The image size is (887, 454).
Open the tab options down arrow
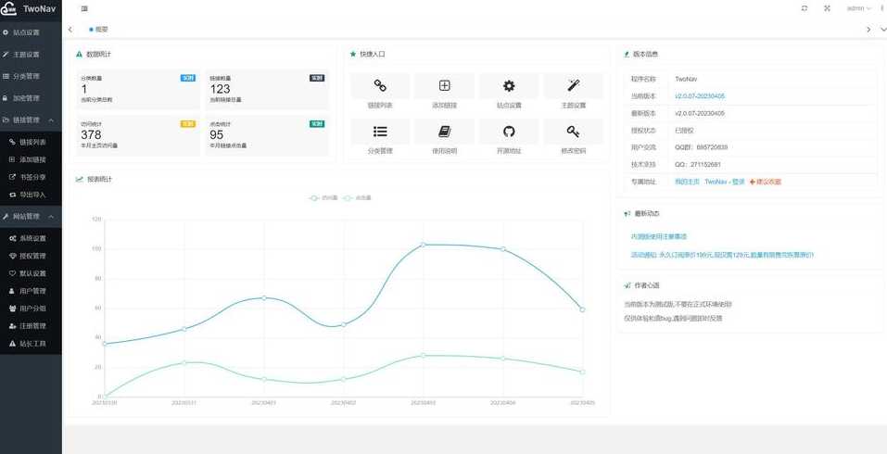tap(882, 30)
